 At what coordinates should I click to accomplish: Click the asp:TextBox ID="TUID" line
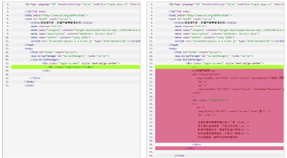240,78
